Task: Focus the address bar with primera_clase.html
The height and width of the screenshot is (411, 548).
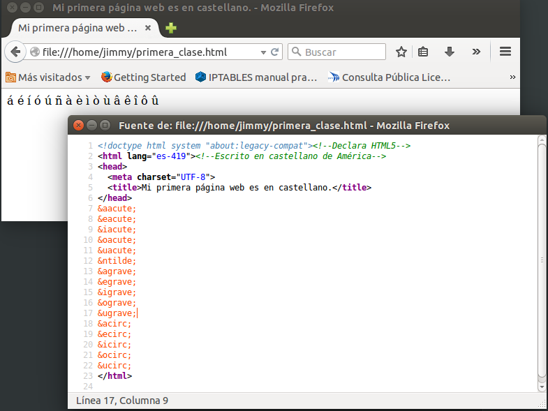Action: coord(147,52)
